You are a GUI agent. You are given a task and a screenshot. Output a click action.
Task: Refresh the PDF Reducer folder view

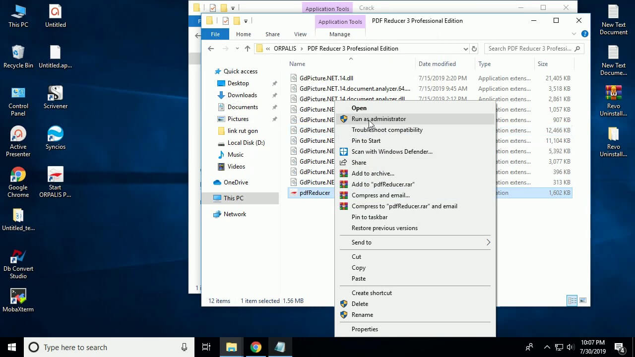tap(474, 49)
